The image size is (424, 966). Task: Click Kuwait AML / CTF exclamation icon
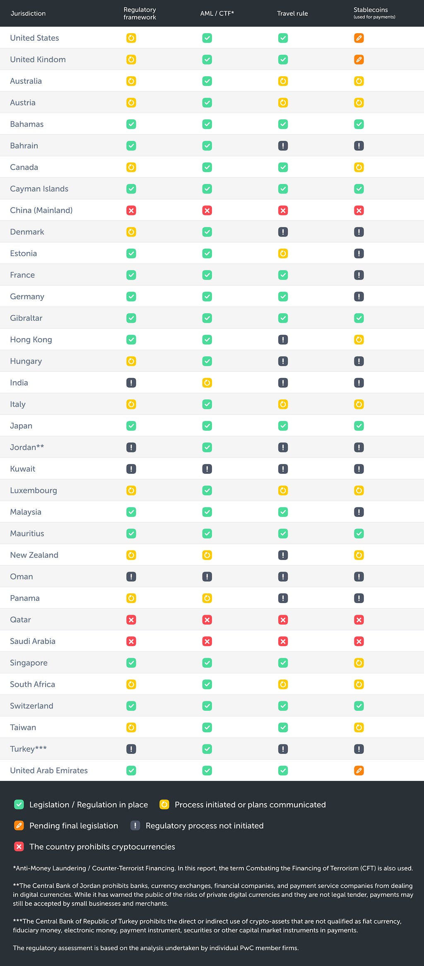tap(207, 469)
